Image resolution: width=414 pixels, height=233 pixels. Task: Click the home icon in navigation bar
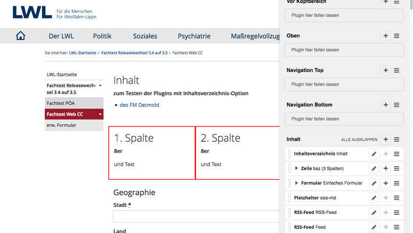click(20, 36)
